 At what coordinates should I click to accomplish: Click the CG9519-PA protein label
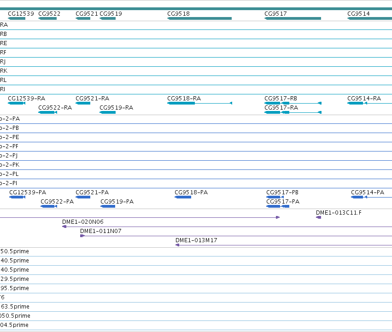click(117, 202)
